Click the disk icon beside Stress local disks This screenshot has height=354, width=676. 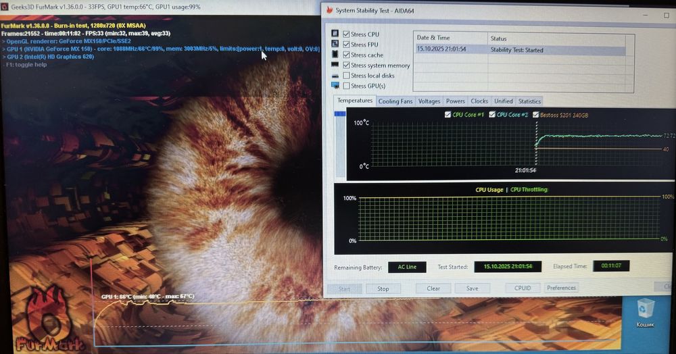point(335,76)
